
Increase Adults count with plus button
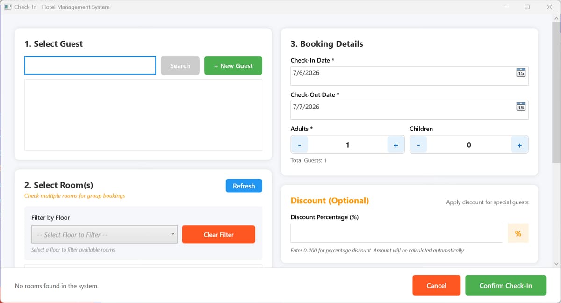396,145
